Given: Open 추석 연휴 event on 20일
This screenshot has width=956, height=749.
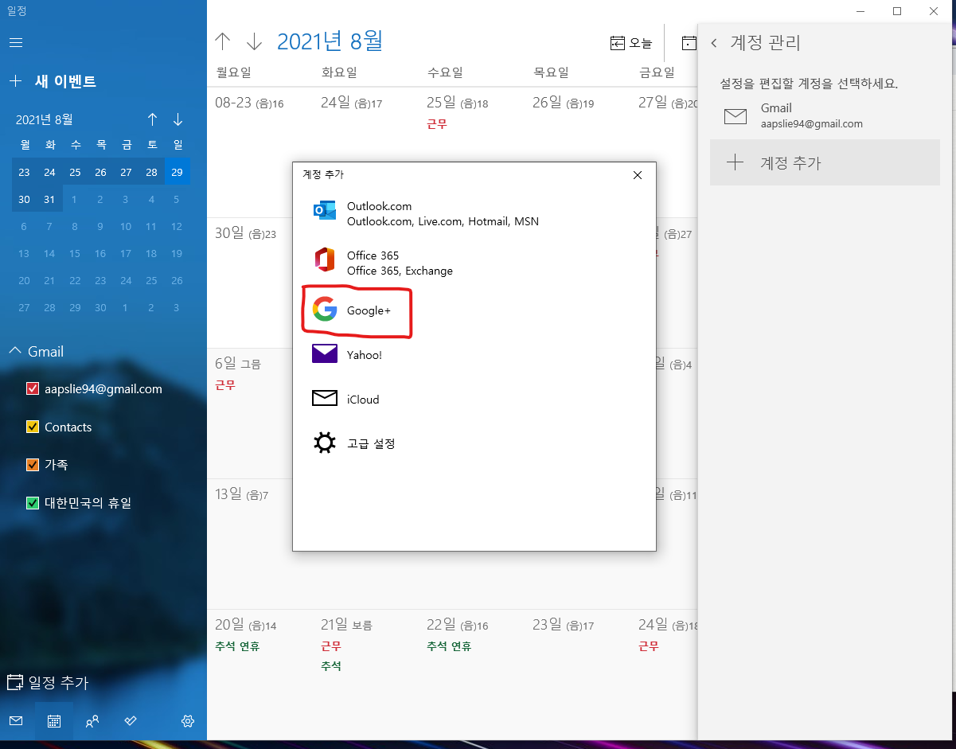Looking at the screenshot, I should tap(237, 646).
